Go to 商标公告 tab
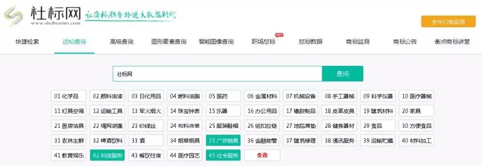 point(405,42)
